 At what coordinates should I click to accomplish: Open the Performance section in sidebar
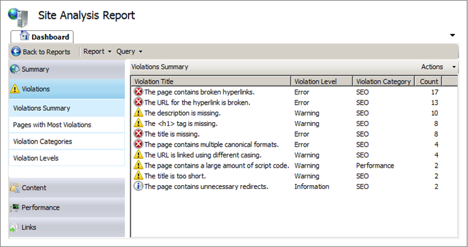click(67, 207)
